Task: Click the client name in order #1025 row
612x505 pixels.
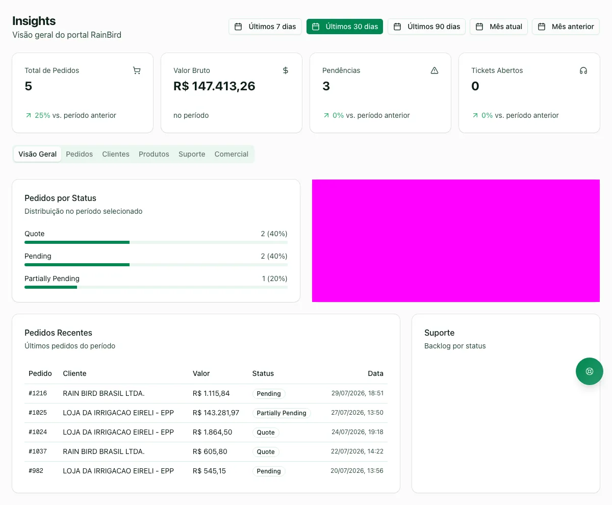Action: (118, 413)
